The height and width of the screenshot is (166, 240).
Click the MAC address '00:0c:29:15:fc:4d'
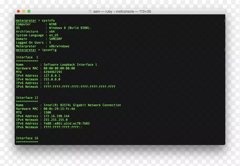(x=59, y=109)
